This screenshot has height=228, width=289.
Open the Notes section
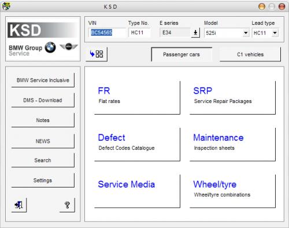coord(43,120)
